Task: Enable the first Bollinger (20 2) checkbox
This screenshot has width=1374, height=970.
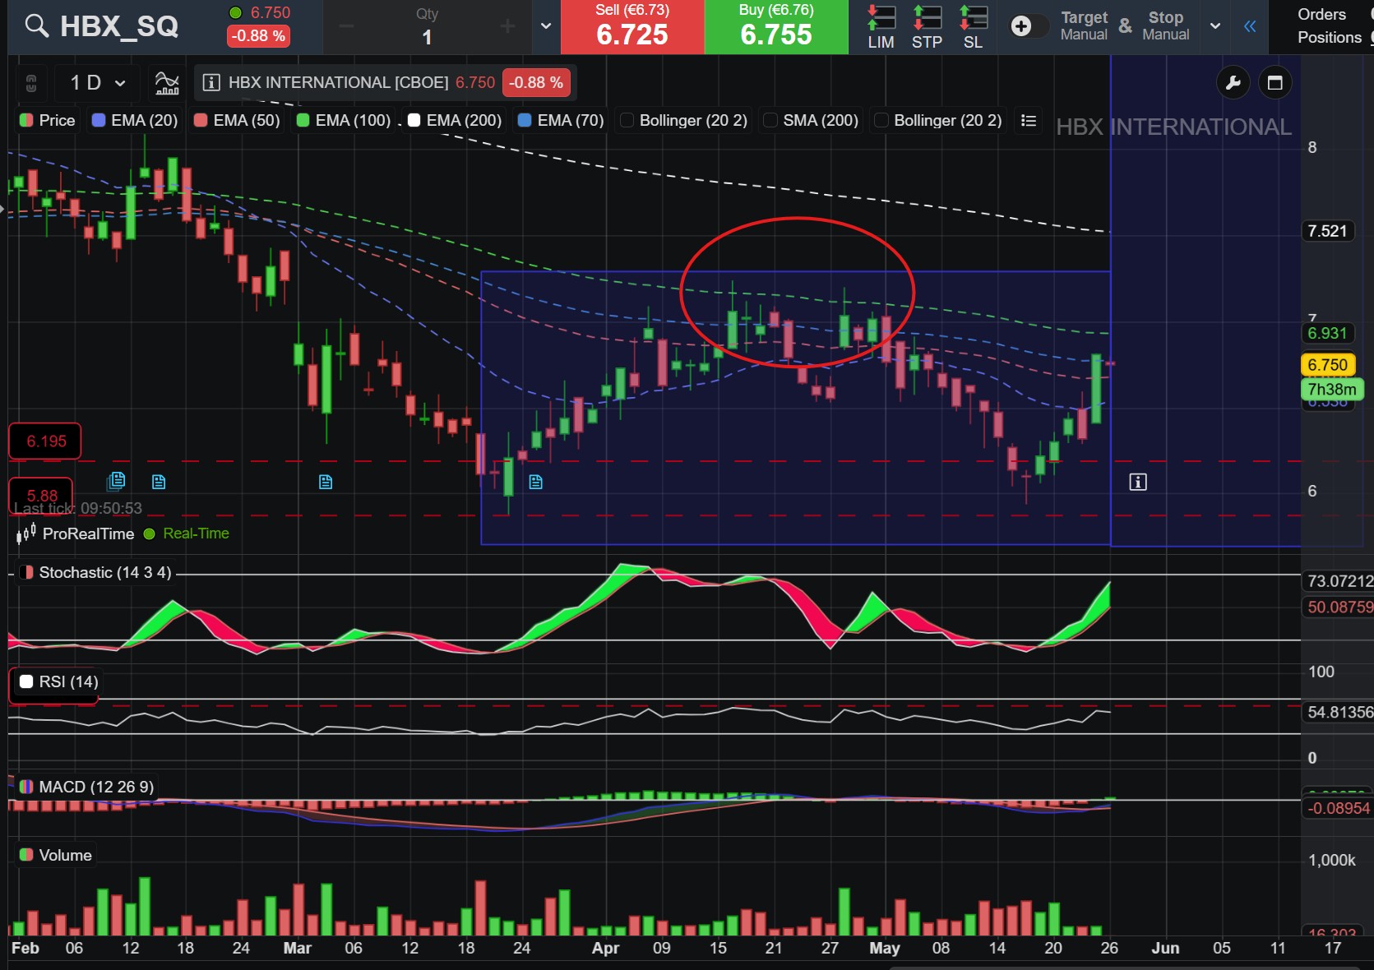Action: point(627,121)
